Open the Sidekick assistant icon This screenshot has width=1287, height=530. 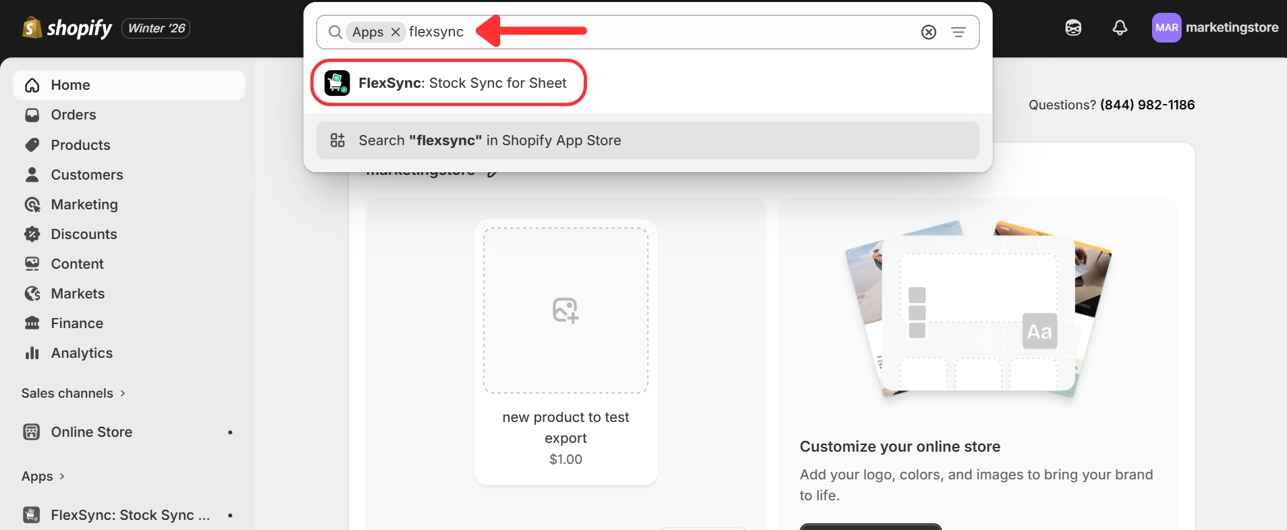click(x=1073, y=28)
